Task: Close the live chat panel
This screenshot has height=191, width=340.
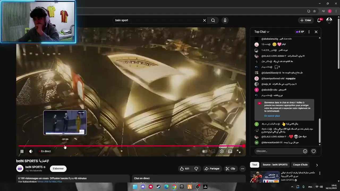Action: tap(316, 32)
